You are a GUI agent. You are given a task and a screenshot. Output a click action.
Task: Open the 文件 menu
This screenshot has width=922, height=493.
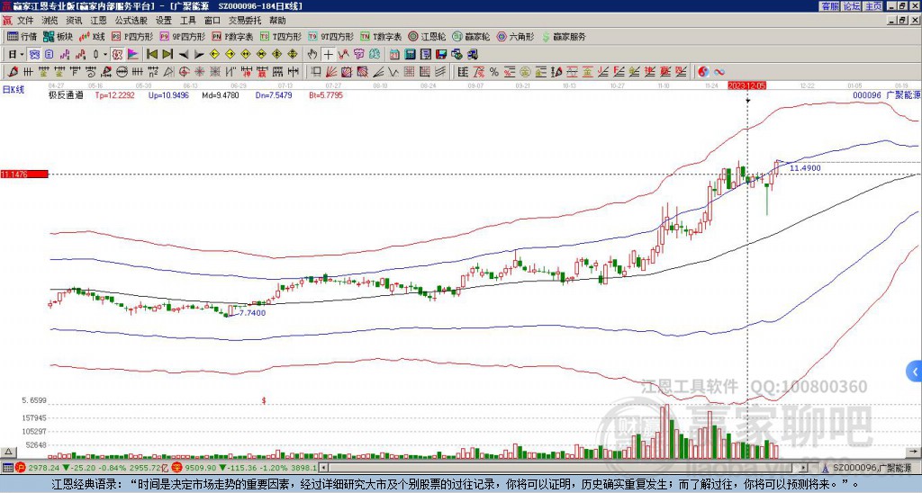coord(25,21)
